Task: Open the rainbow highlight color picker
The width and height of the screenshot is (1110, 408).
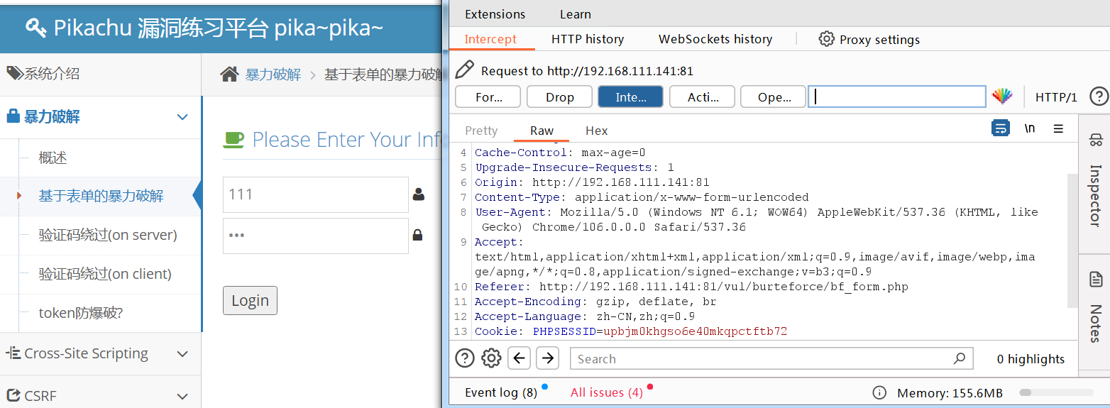Action: click(1001, 97)
